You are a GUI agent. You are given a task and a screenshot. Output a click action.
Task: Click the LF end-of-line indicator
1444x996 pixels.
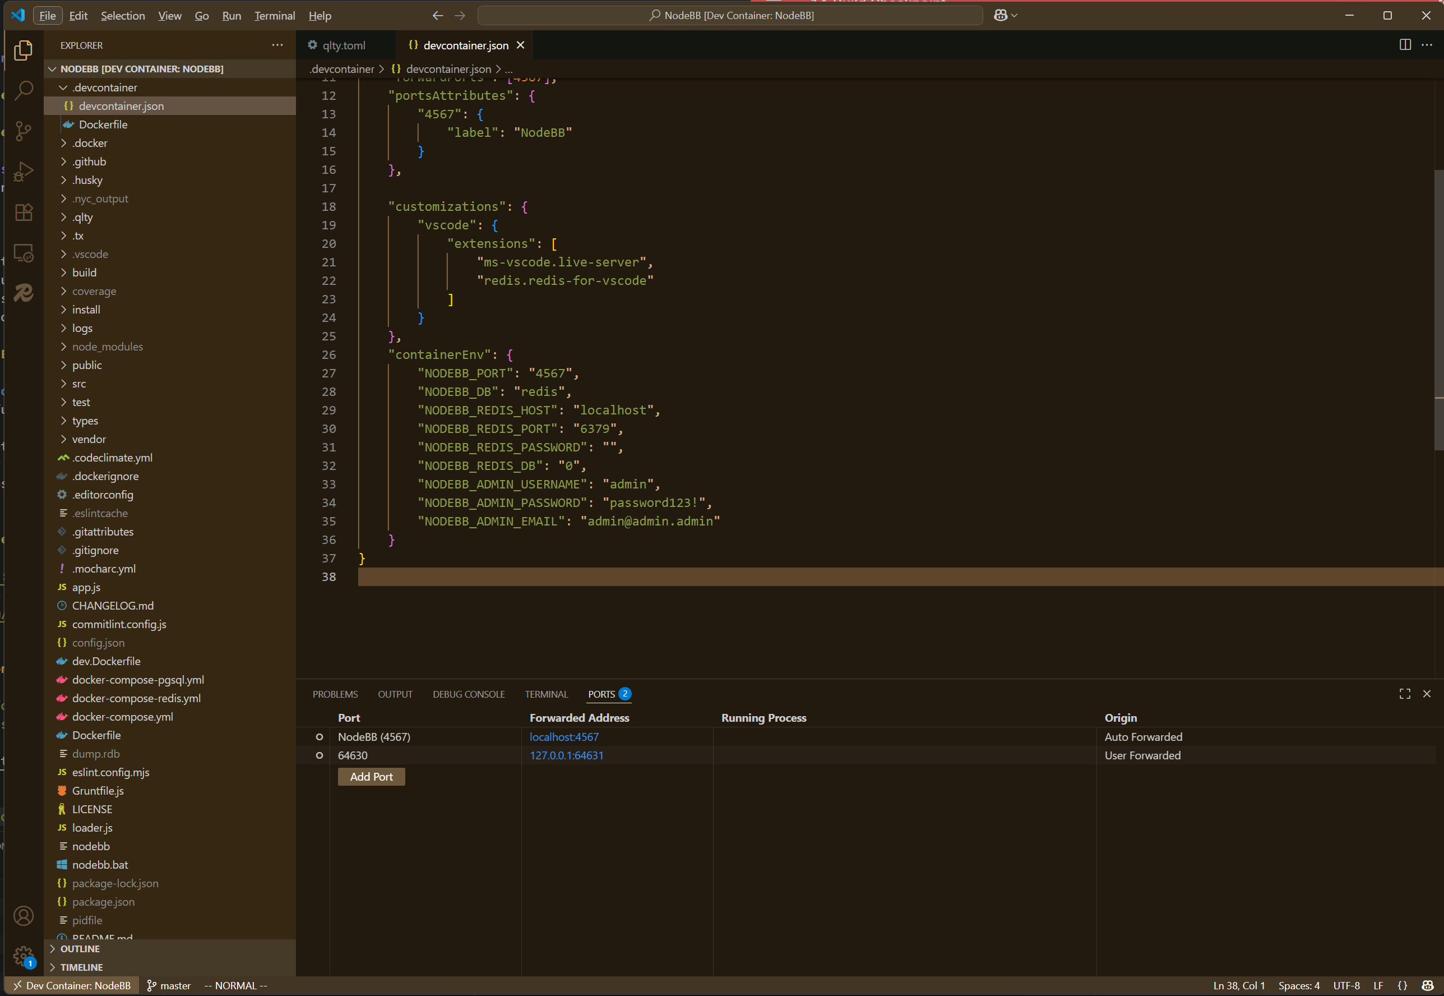(x=1378, y=985)
